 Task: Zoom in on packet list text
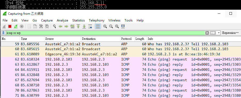tap(105, 26)
